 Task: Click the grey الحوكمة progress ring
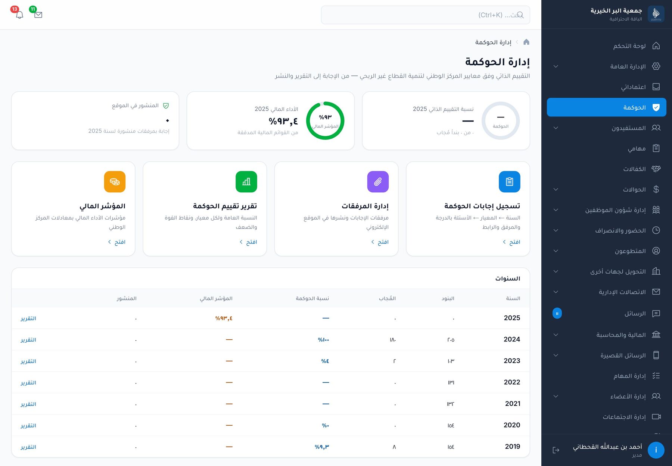coord(501,121)
